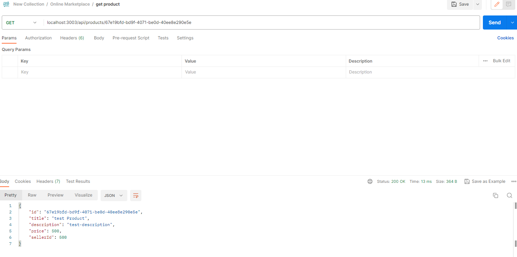Copy the response body using copy icon
This screenshot has height=257, width=517.
(496, 195)
